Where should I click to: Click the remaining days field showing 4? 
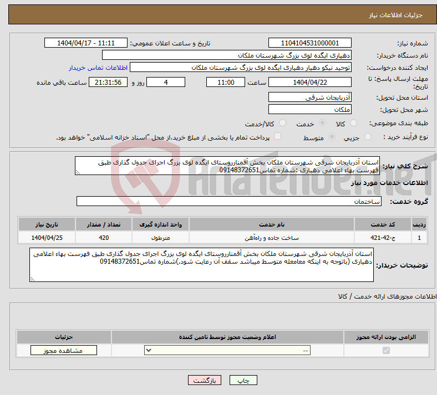tap(166, 82)
